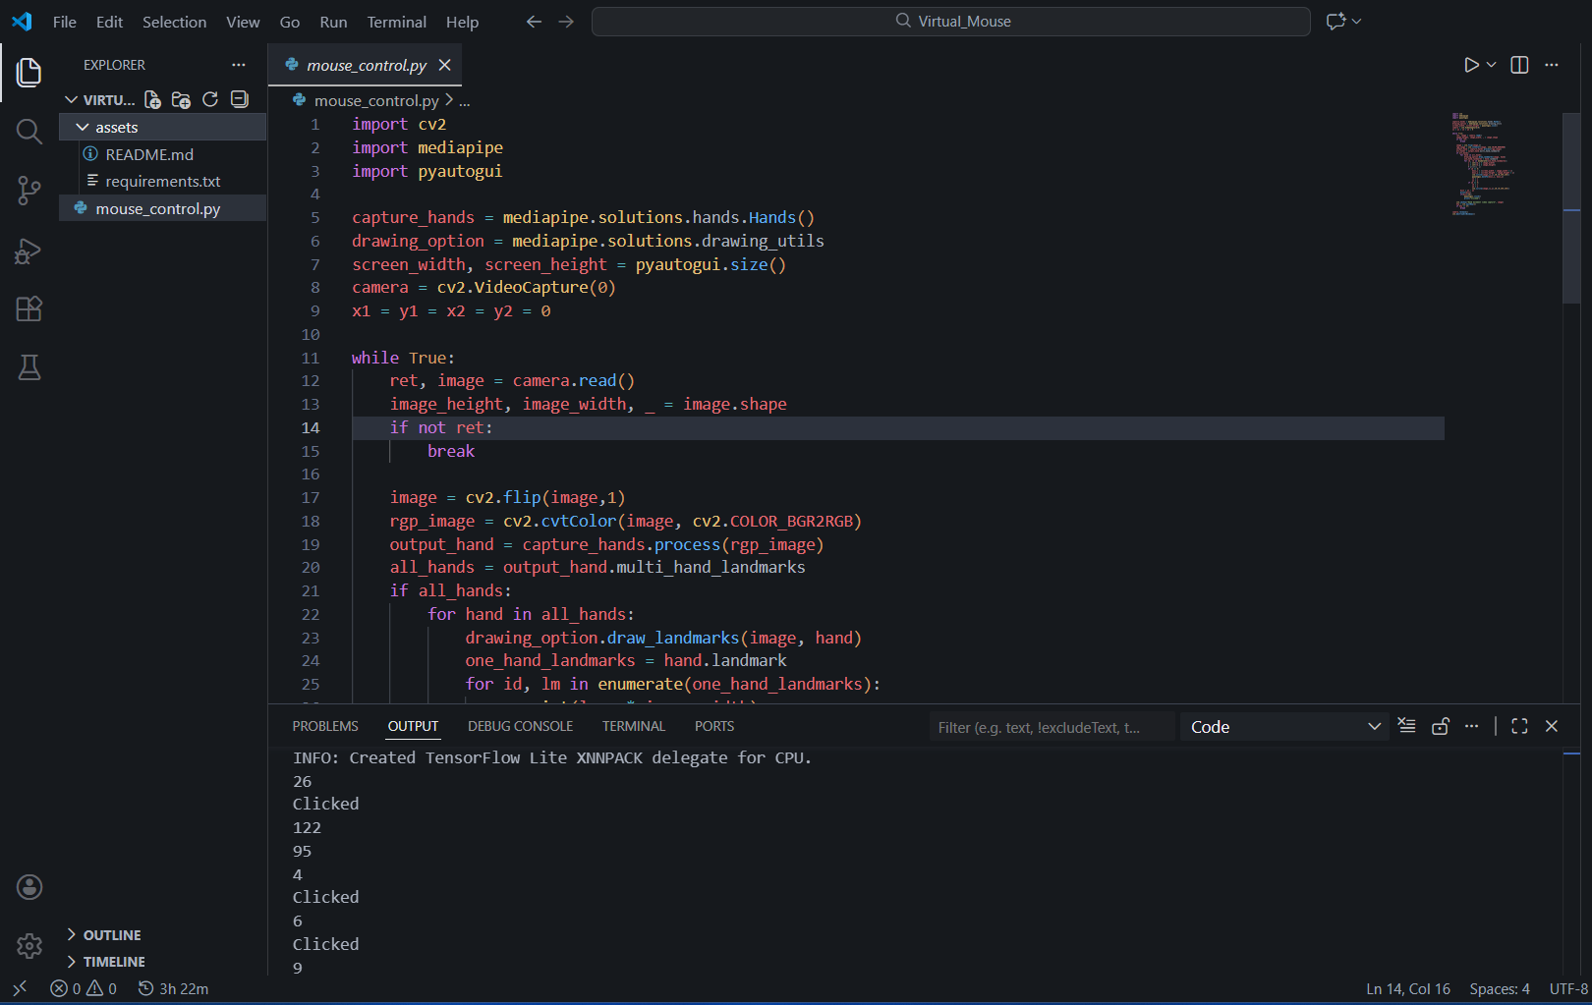
Task: Open requirements.txt in the Explorer
Action: [162, 182]
